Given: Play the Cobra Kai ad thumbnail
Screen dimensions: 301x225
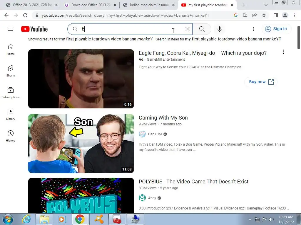Looking at the screenshot, I should pyautogui.click(x=81, y=79).
